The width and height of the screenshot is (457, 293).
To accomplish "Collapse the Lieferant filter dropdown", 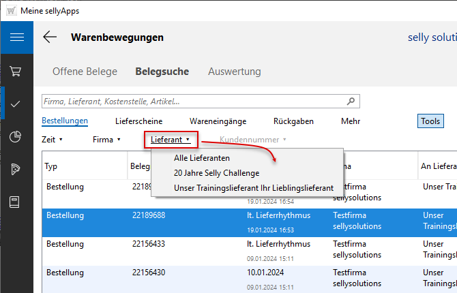I will [x=171, y=140].
